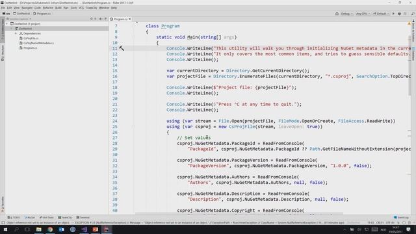
Task: Open File Explorer from the taskbar
Action: [39, 229]
